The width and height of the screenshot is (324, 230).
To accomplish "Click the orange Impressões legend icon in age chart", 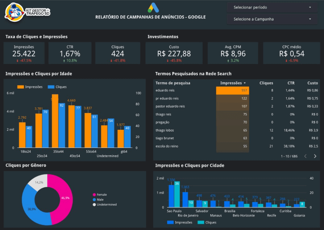I will [20, 87].
